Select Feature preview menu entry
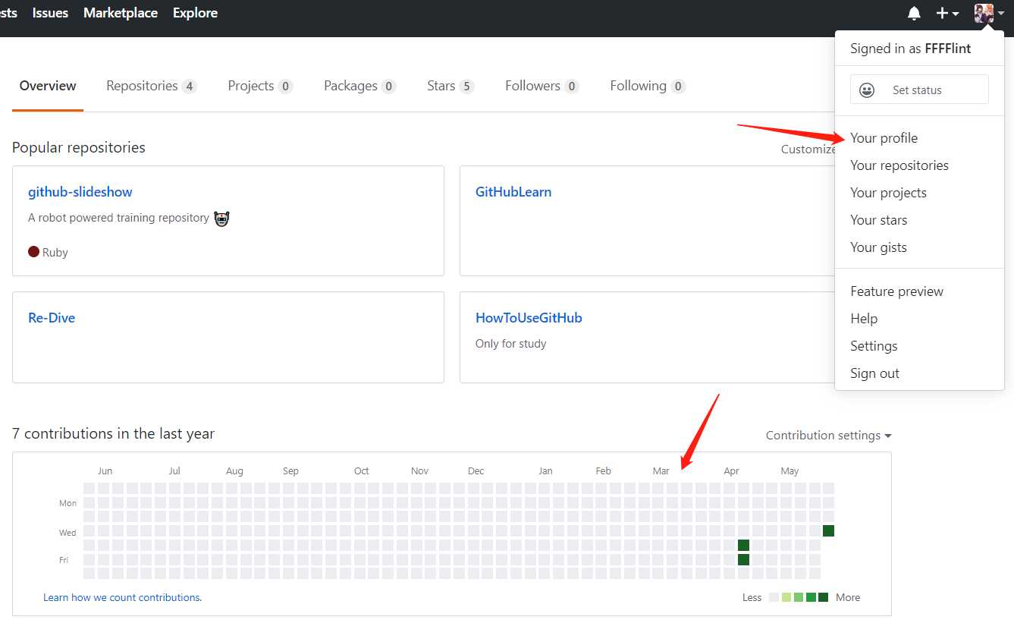This screenshot has height=642, width=1014. point(896,291)
